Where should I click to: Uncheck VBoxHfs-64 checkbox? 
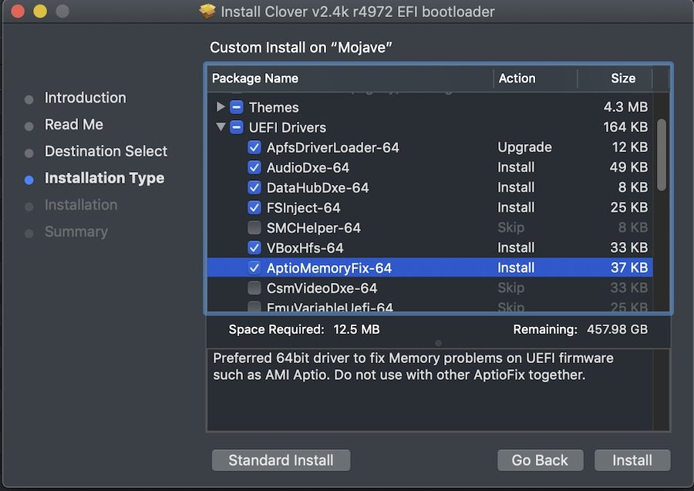tap(254, 247)
